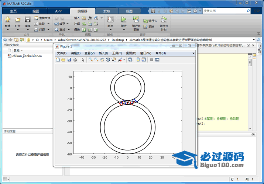This screenshot has height=184, width=264.
Task: Click the figure Print icon
Action: (75, 60)
